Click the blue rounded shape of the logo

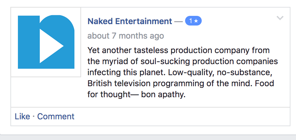pos(66,28)
